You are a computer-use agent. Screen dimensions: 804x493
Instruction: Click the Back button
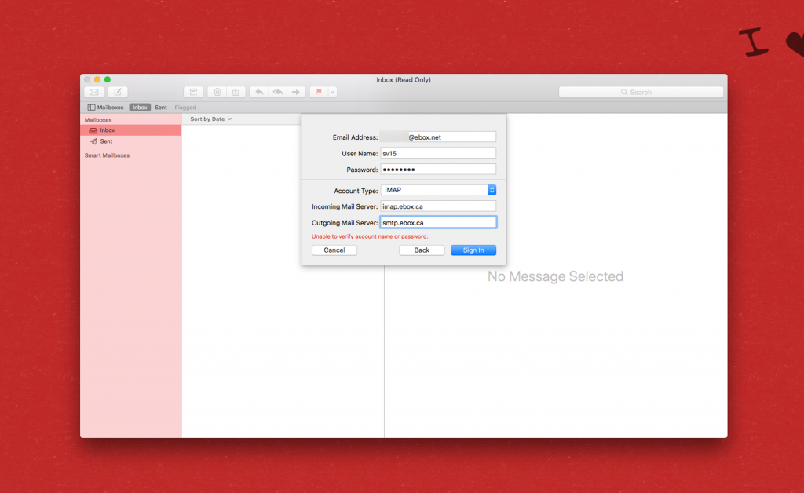click(x=422, y=250)
